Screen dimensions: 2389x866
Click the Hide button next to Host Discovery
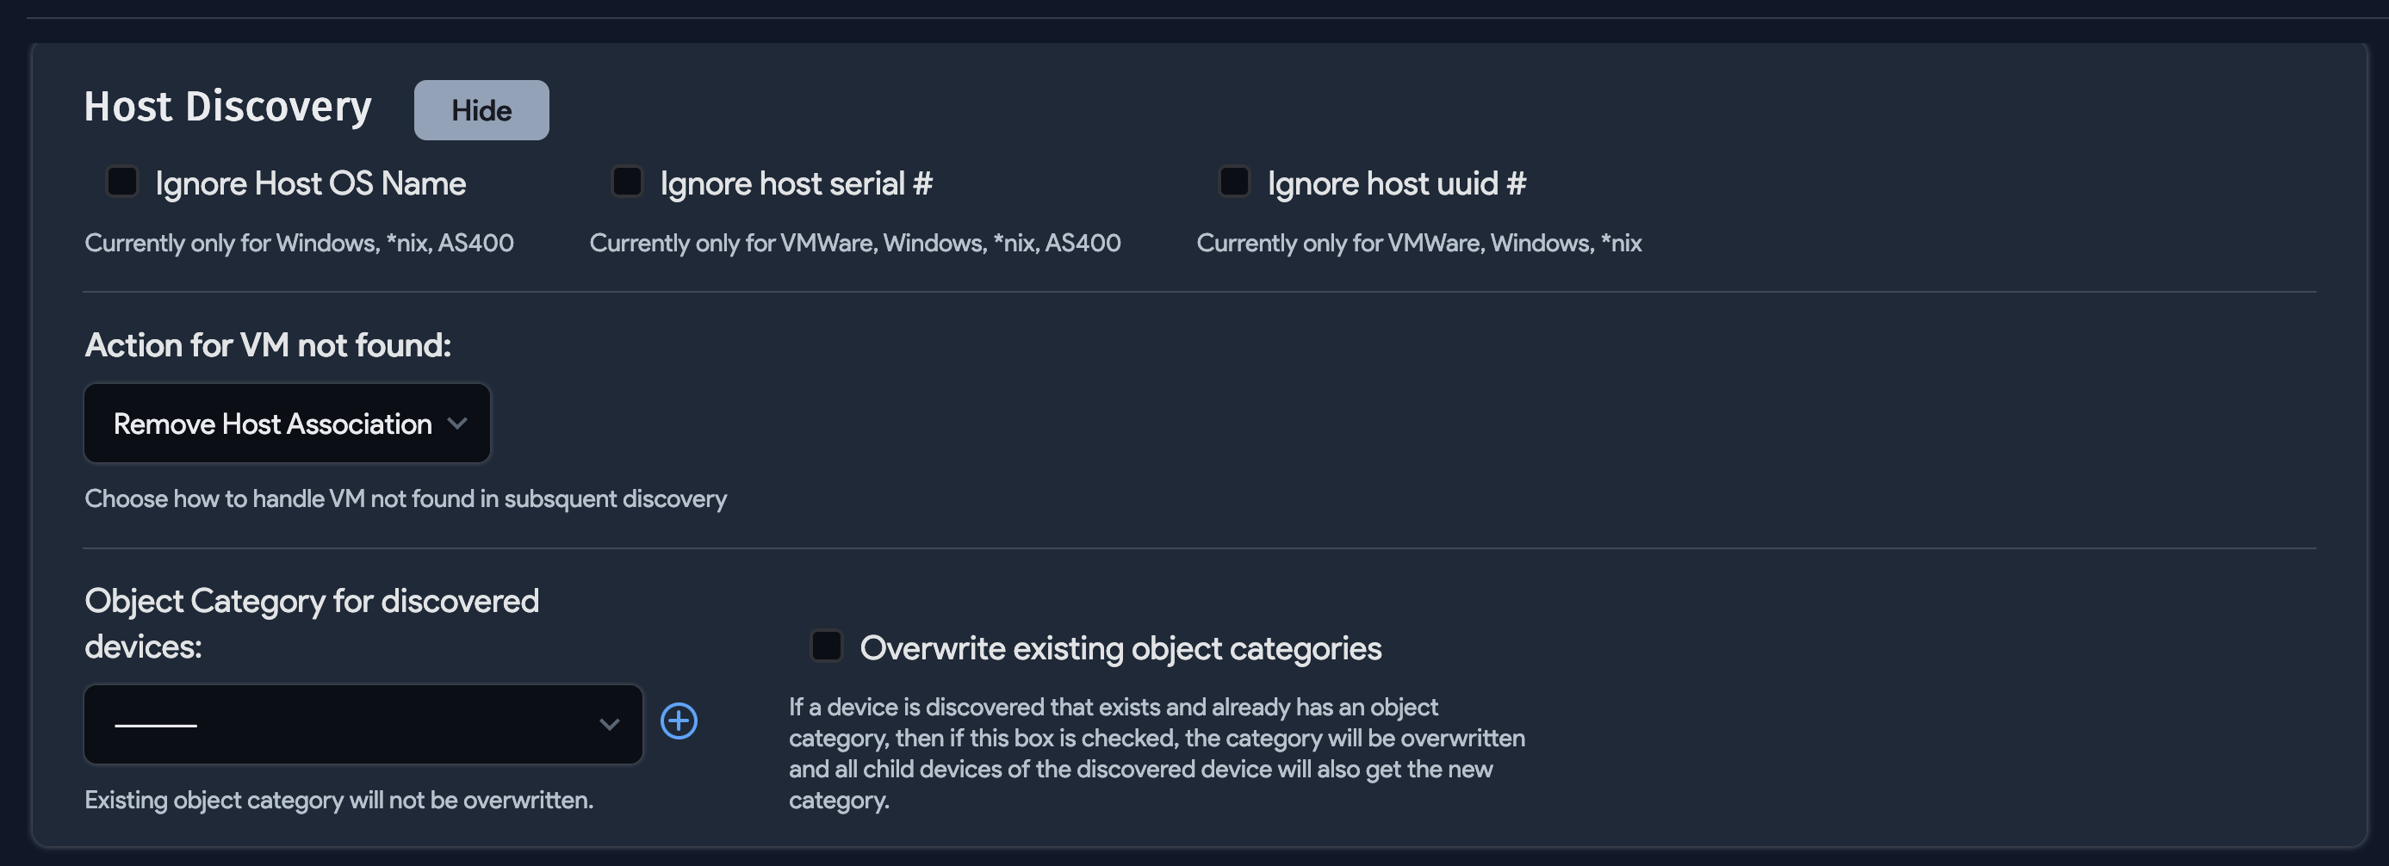(x=481, y=109)
